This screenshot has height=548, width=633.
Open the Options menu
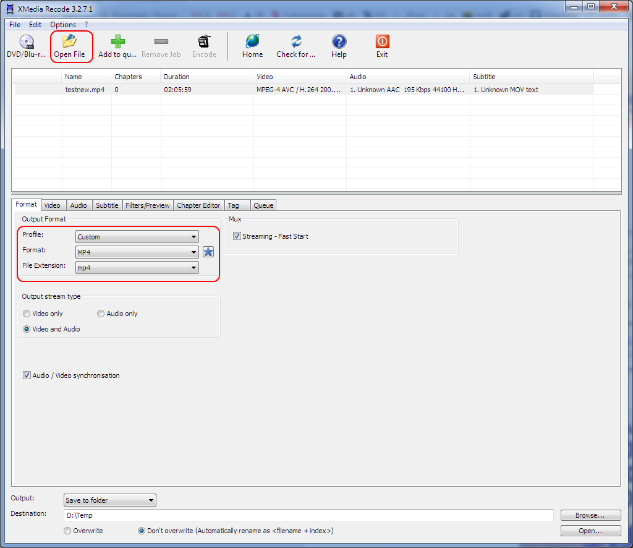(63, 25)
